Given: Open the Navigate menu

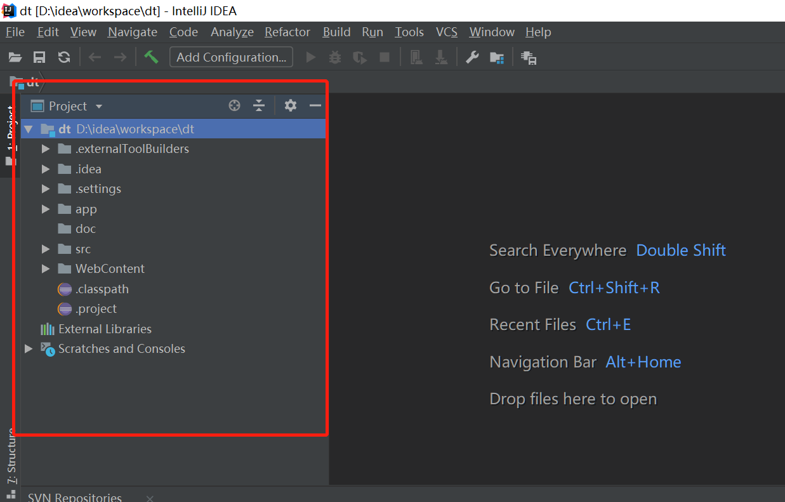Looking at the screenshot, I should click(133, 32).
